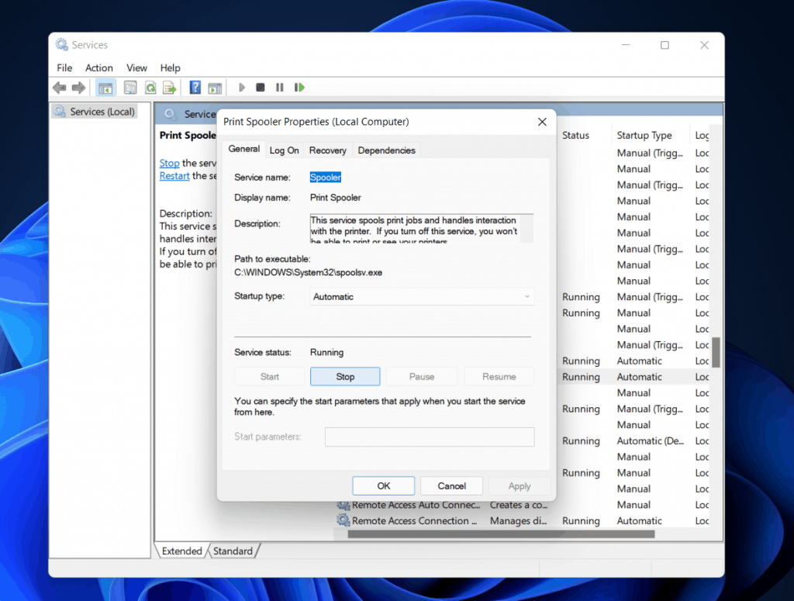Click the Restart service link

174,176
